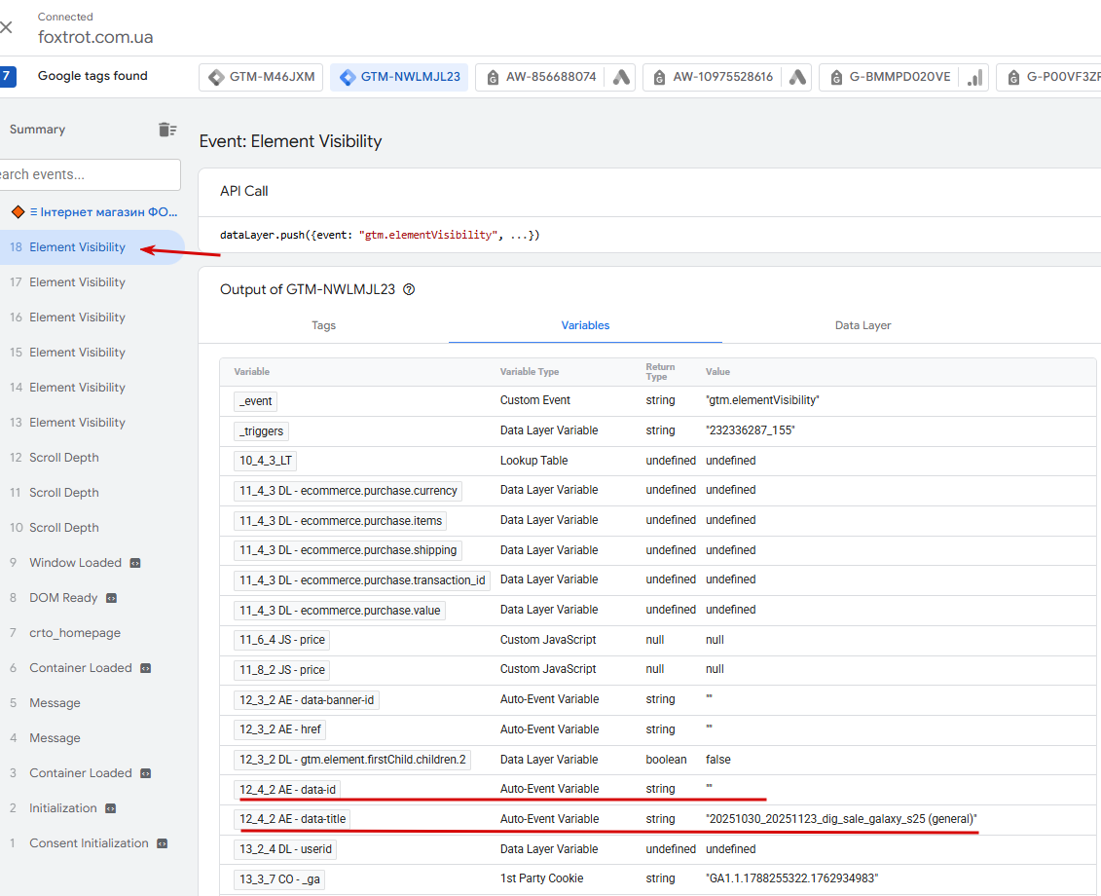Image resolution: width=1101 pixels, height=896 pixels.
Task: Open the Summary view
Action: point(37,130)
